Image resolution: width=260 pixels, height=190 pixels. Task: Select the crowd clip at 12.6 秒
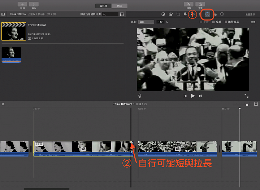pyautogui.click(x=177, y=149)
